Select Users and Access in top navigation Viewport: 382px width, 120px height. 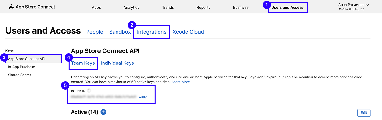[x=287, y=7]
